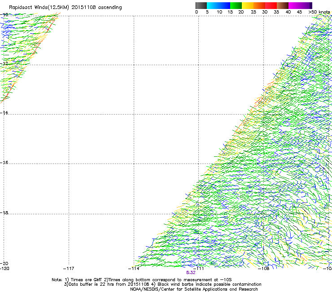
Task: Click the -108 longitude axis label
Action: 264,269
